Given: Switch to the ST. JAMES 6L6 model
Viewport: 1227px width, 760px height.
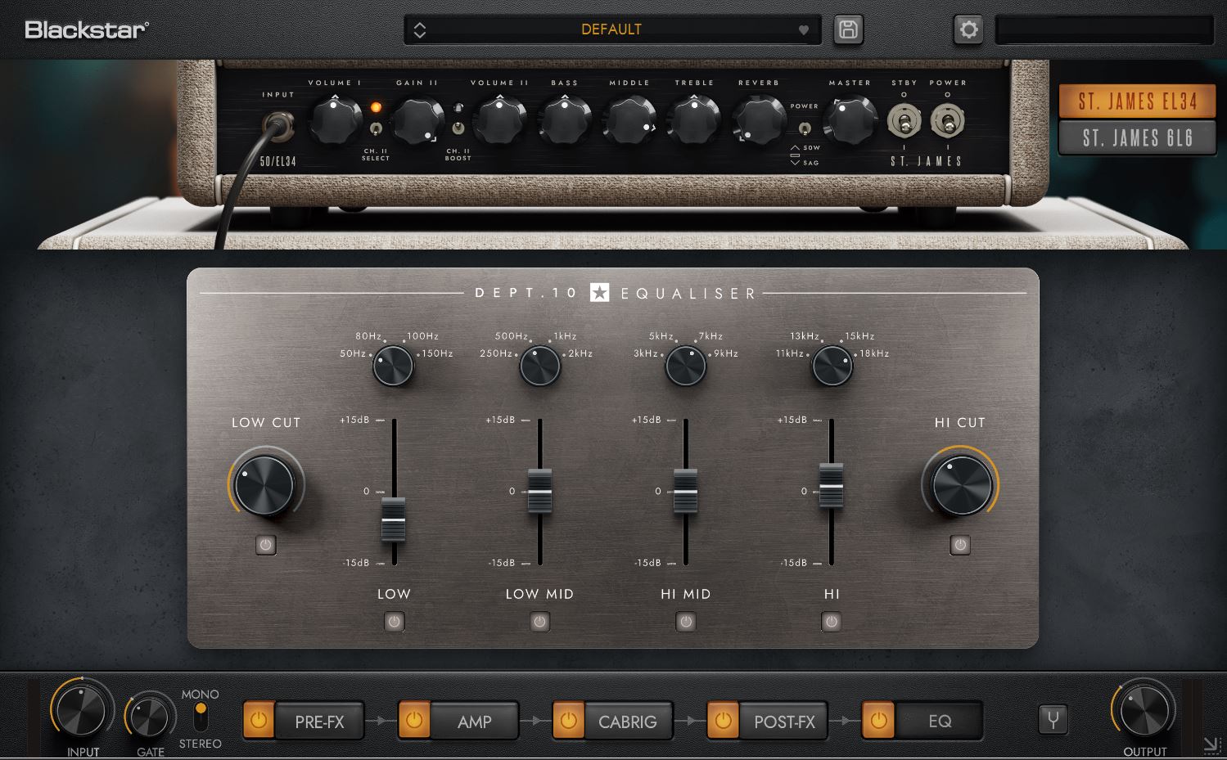Looking at the screenshot, I should [1137, 137].
